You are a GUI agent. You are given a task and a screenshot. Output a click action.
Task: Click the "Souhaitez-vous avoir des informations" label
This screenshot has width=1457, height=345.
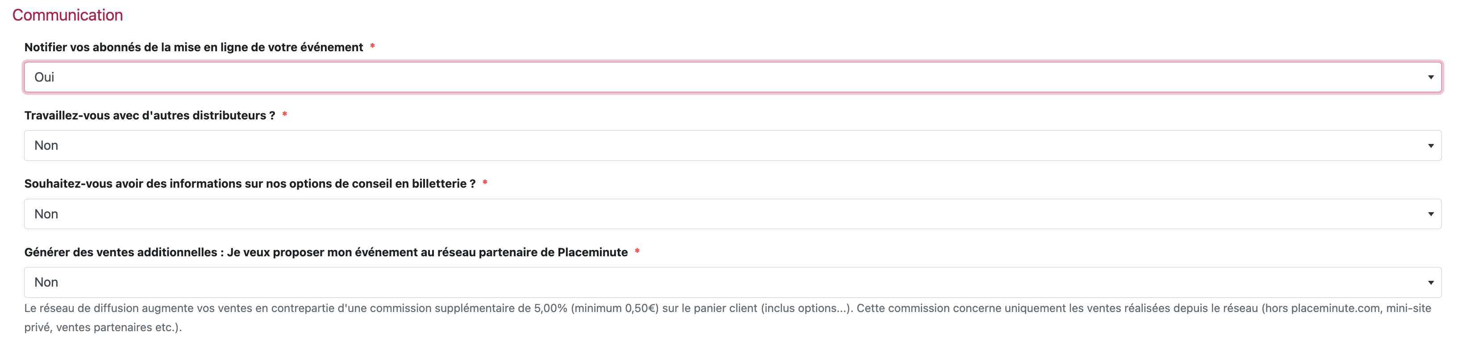250,184
